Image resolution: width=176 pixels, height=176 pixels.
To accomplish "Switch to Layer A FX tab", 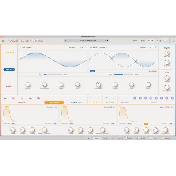I will (x=9, y=53).
